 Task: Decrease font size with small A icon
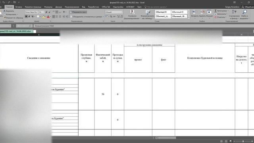coord(49,12)
